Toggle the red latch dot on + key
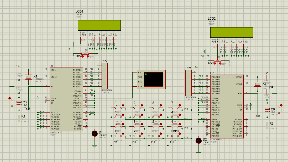288x162 pixels. point(123,134)
